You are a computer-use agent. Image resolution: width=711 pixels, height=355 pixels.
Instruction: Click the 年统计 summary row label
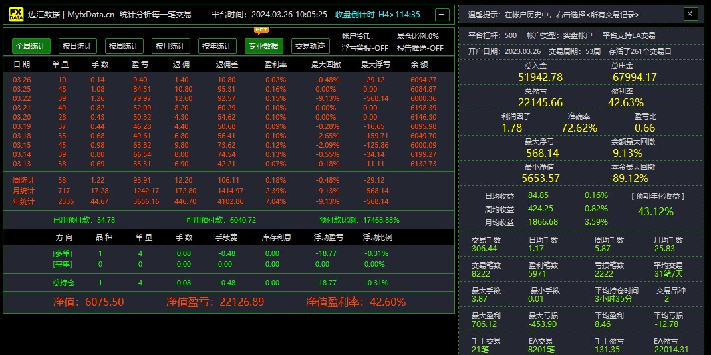coord(23,201)
